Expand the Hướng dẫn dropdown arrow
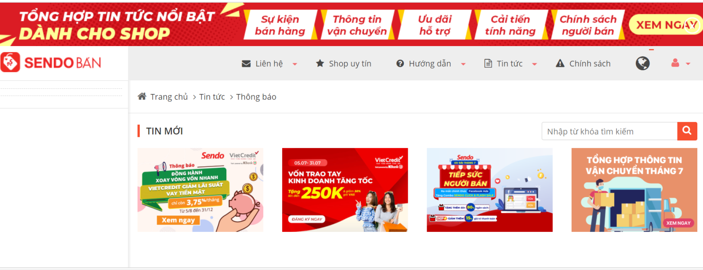Screen dimensions: 703x270 (463, 64)
